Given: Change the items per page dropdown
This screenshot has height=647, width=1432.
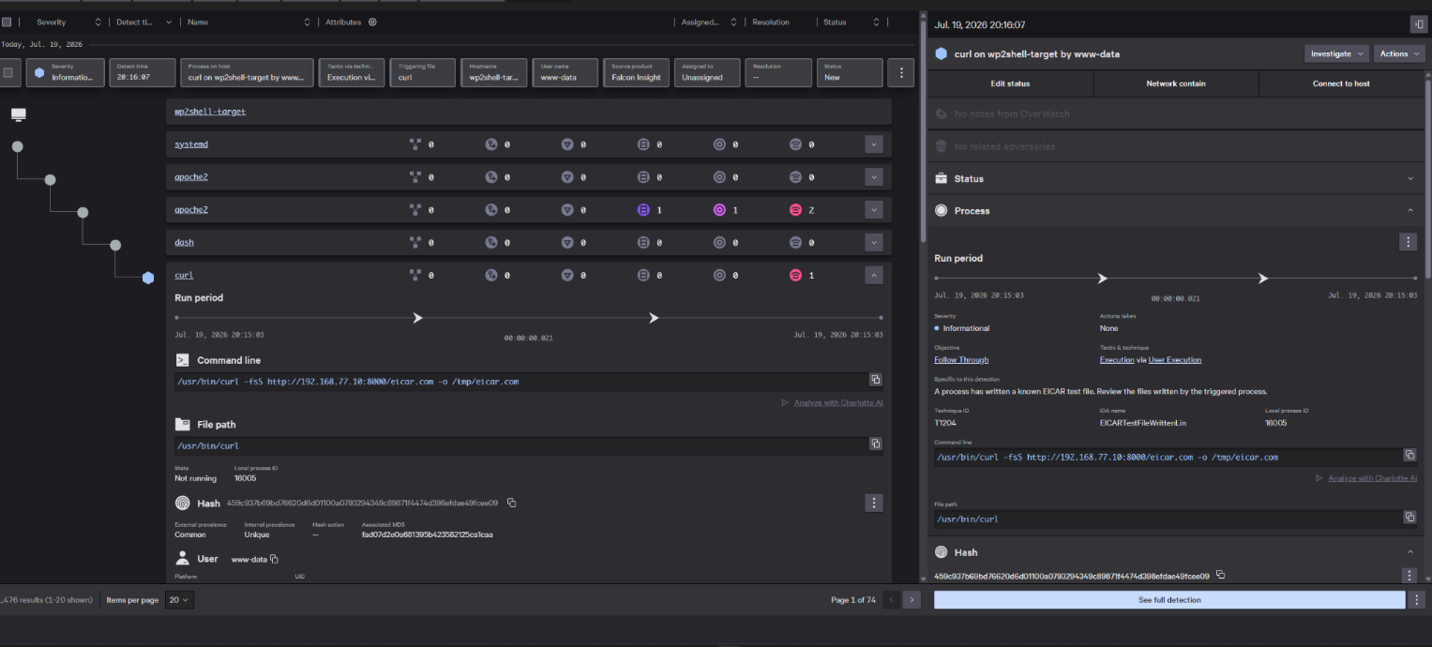Looking at the screenshot, I should click(179, 599).
